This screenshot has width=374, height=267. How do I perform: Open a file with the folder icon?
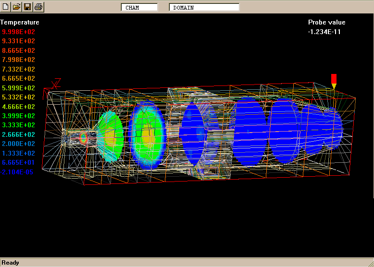[16, 7]
